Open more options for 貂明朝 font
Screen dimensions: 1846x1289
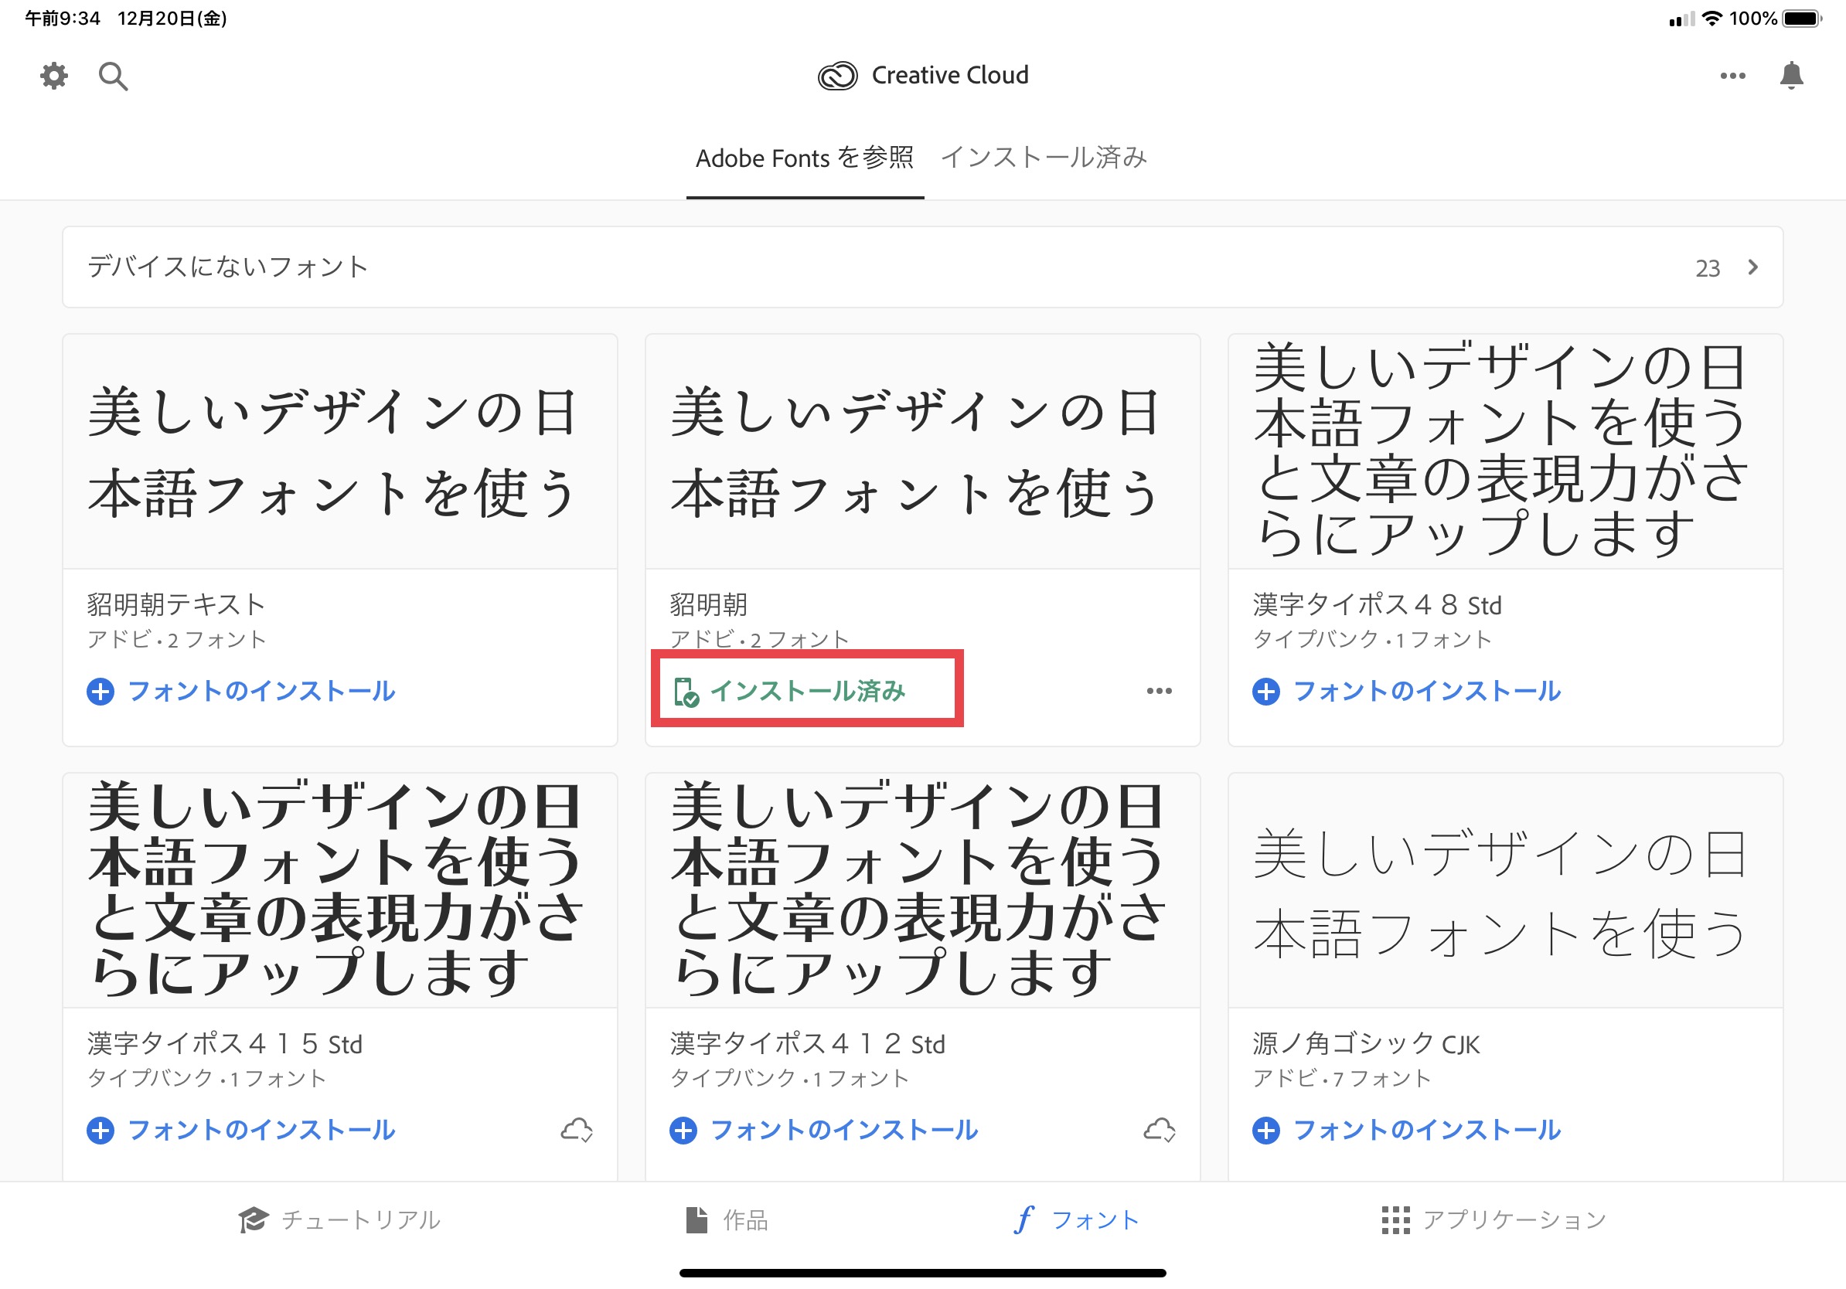coord(1159,691)
